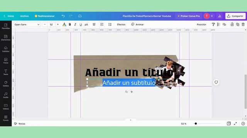Open the Audio sidebar panel
Screen dimensions: 247x138
(6, 95)
